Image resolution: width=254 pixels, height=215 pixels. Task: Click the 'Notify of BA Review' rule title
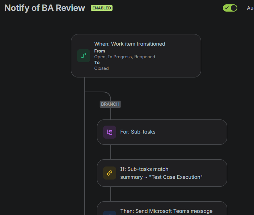(x=45, y=8)
